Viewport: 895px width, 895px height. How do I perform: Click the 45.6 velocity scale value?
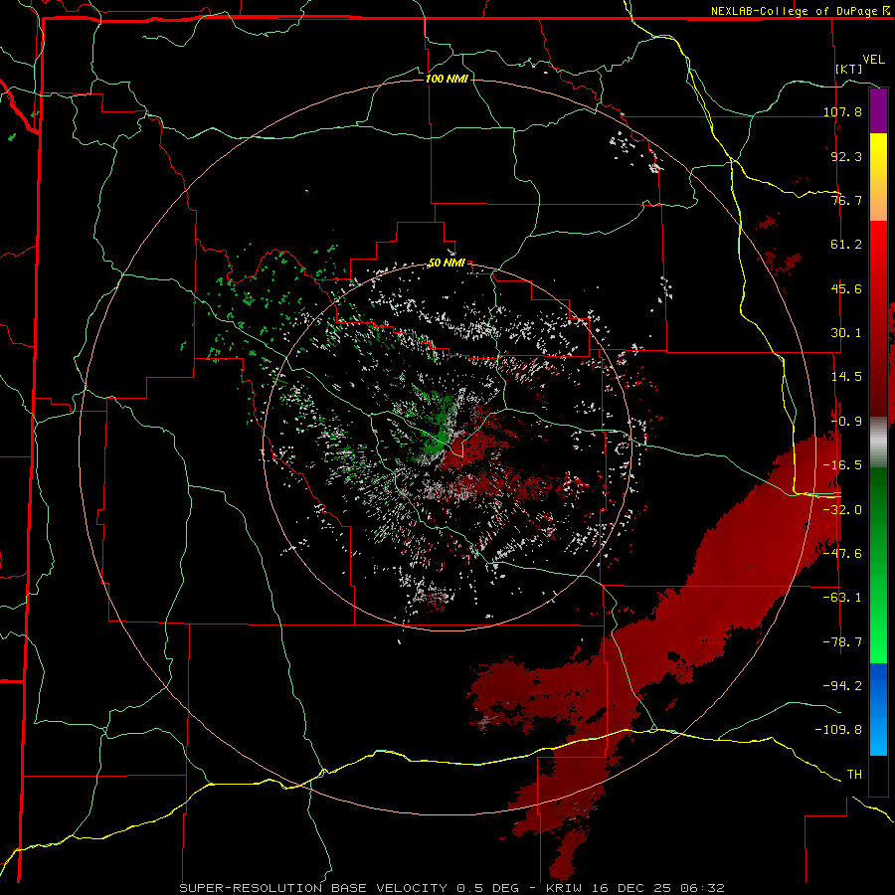click(x=846, y=288)
